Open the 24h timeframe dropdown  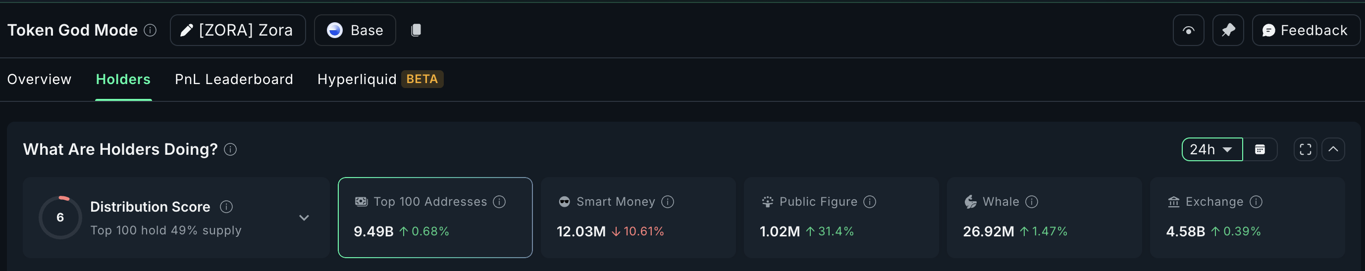click(x=1211, y=149)
